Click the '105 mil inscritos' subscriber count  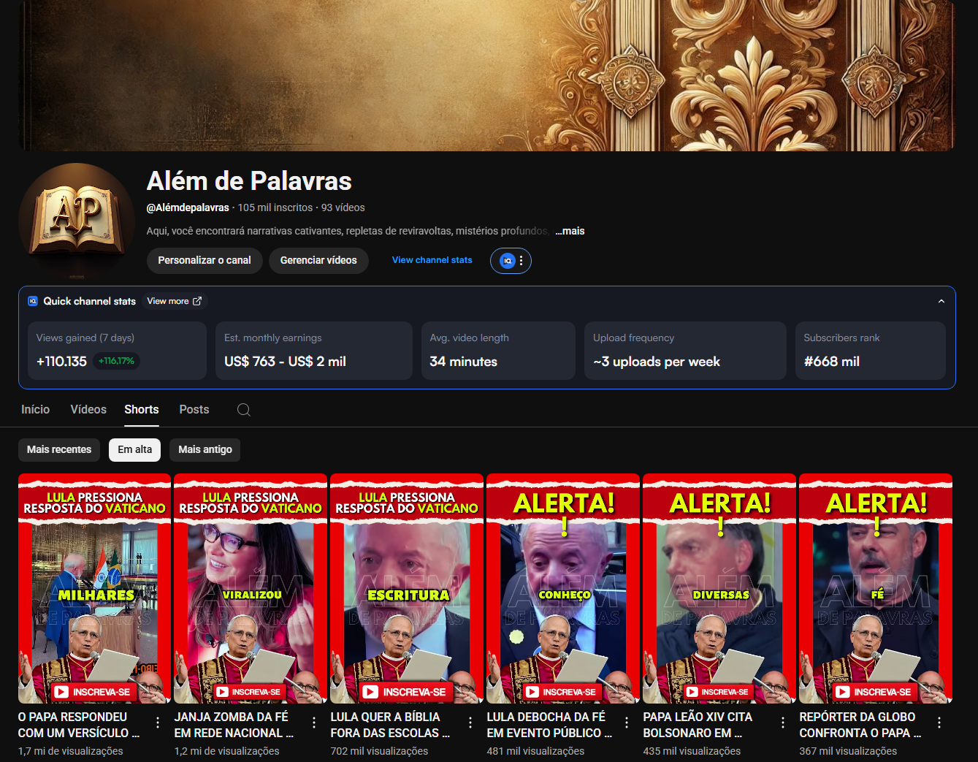click(x=275, y=207)
